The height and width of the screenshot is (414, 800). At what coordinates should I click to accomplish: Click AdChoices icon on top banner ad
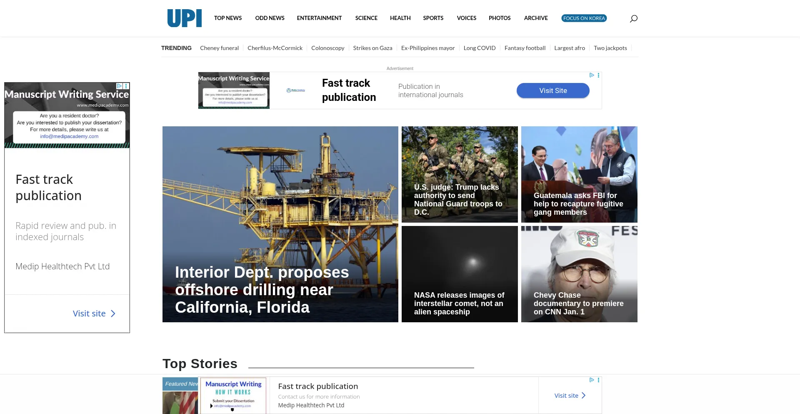tap(591, 75)
